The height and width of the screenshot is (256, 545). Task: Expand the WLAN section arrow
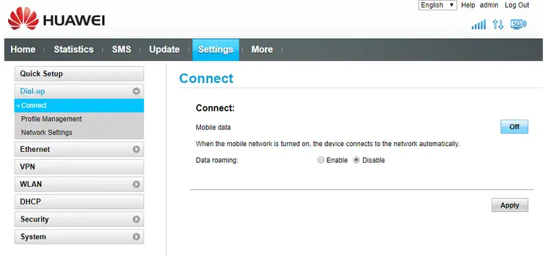tap(136, 184)
